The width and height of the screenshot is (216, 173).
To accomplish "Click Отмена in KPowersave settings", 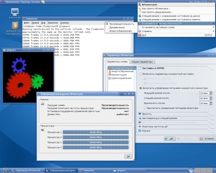I will click(207, 138).
